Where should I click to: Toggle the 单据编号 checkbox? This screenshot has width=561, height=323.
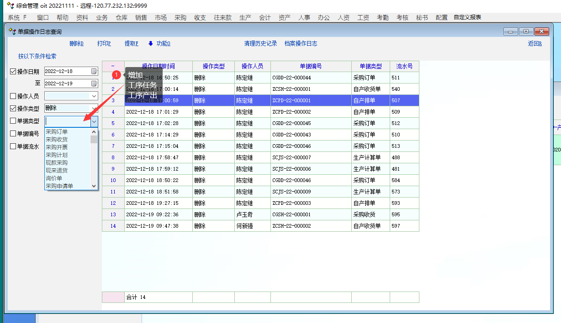[x=13, y=134]
